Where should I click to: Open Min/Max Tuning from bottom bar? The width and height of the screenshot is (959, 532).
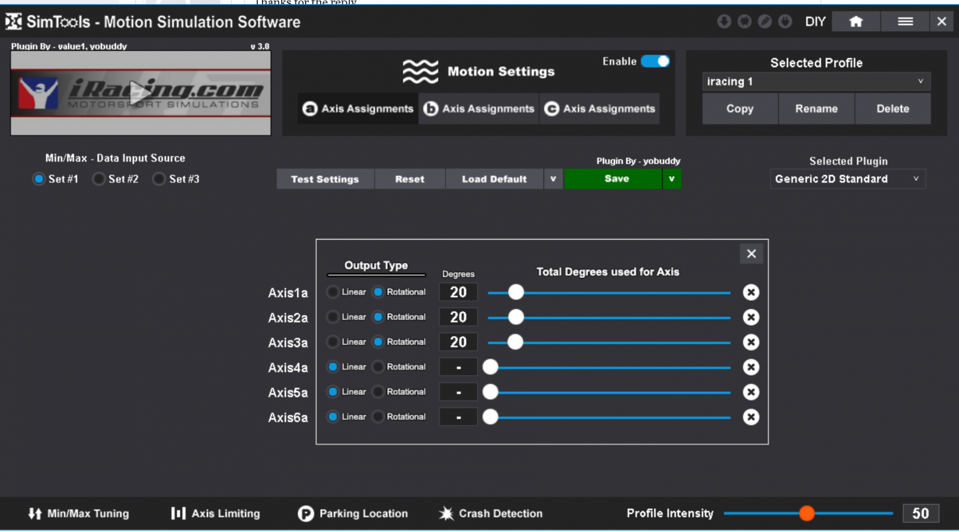point(79,513)
